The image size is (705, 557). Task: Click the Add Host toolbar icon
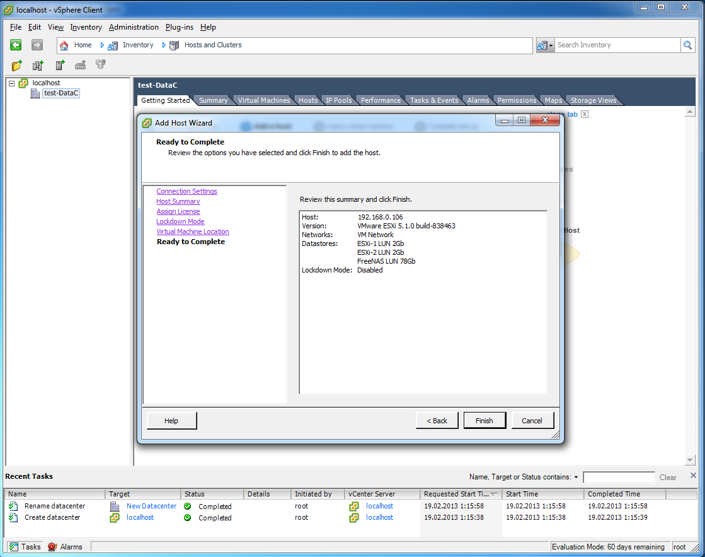[60, 66]
